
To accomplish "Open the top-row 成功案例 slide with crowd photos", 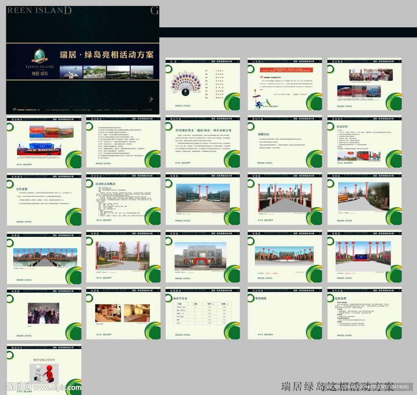I will click(x=364, y=84).
